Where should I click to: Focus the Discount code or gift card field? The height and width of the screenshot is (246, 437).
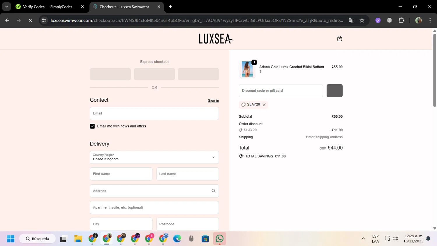(281, 91)
